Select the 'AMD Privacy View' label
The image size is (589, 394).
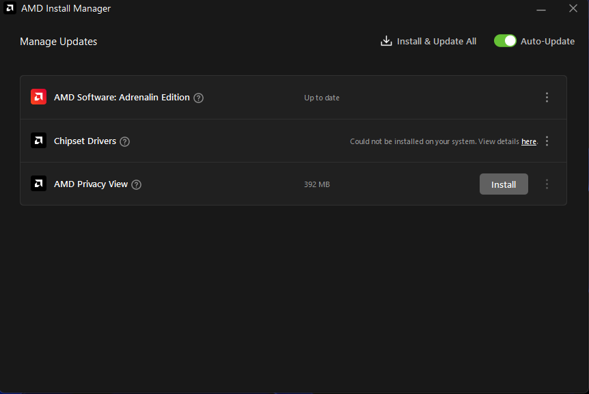coord(90,184)
